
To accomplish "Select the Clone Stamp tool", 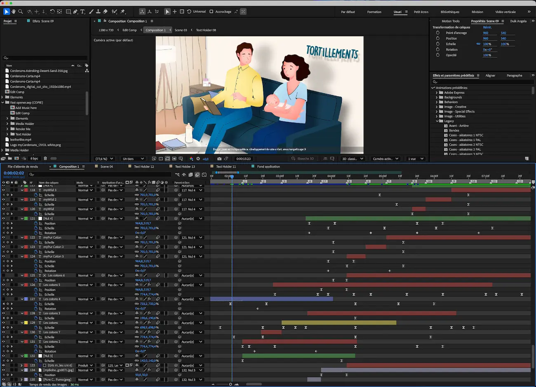I will (x=98, y=12).
